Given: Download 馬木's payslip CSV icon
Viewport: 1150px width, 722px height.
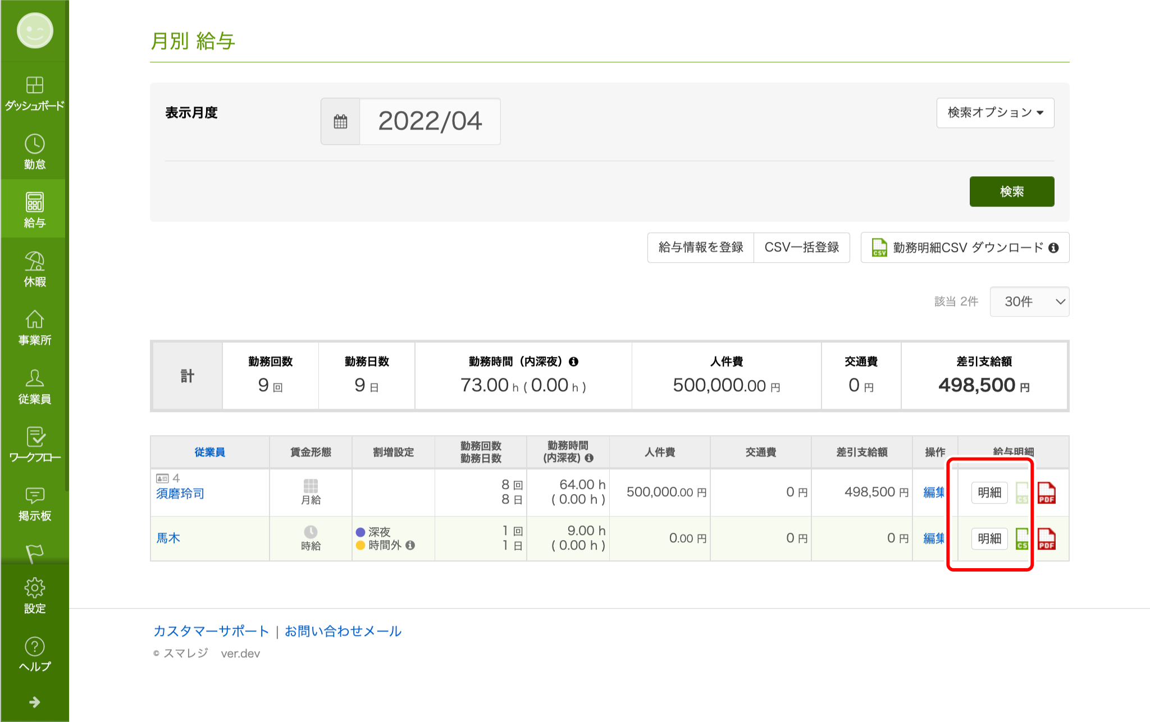Looking at the screenshot, I should point(1022,539).
